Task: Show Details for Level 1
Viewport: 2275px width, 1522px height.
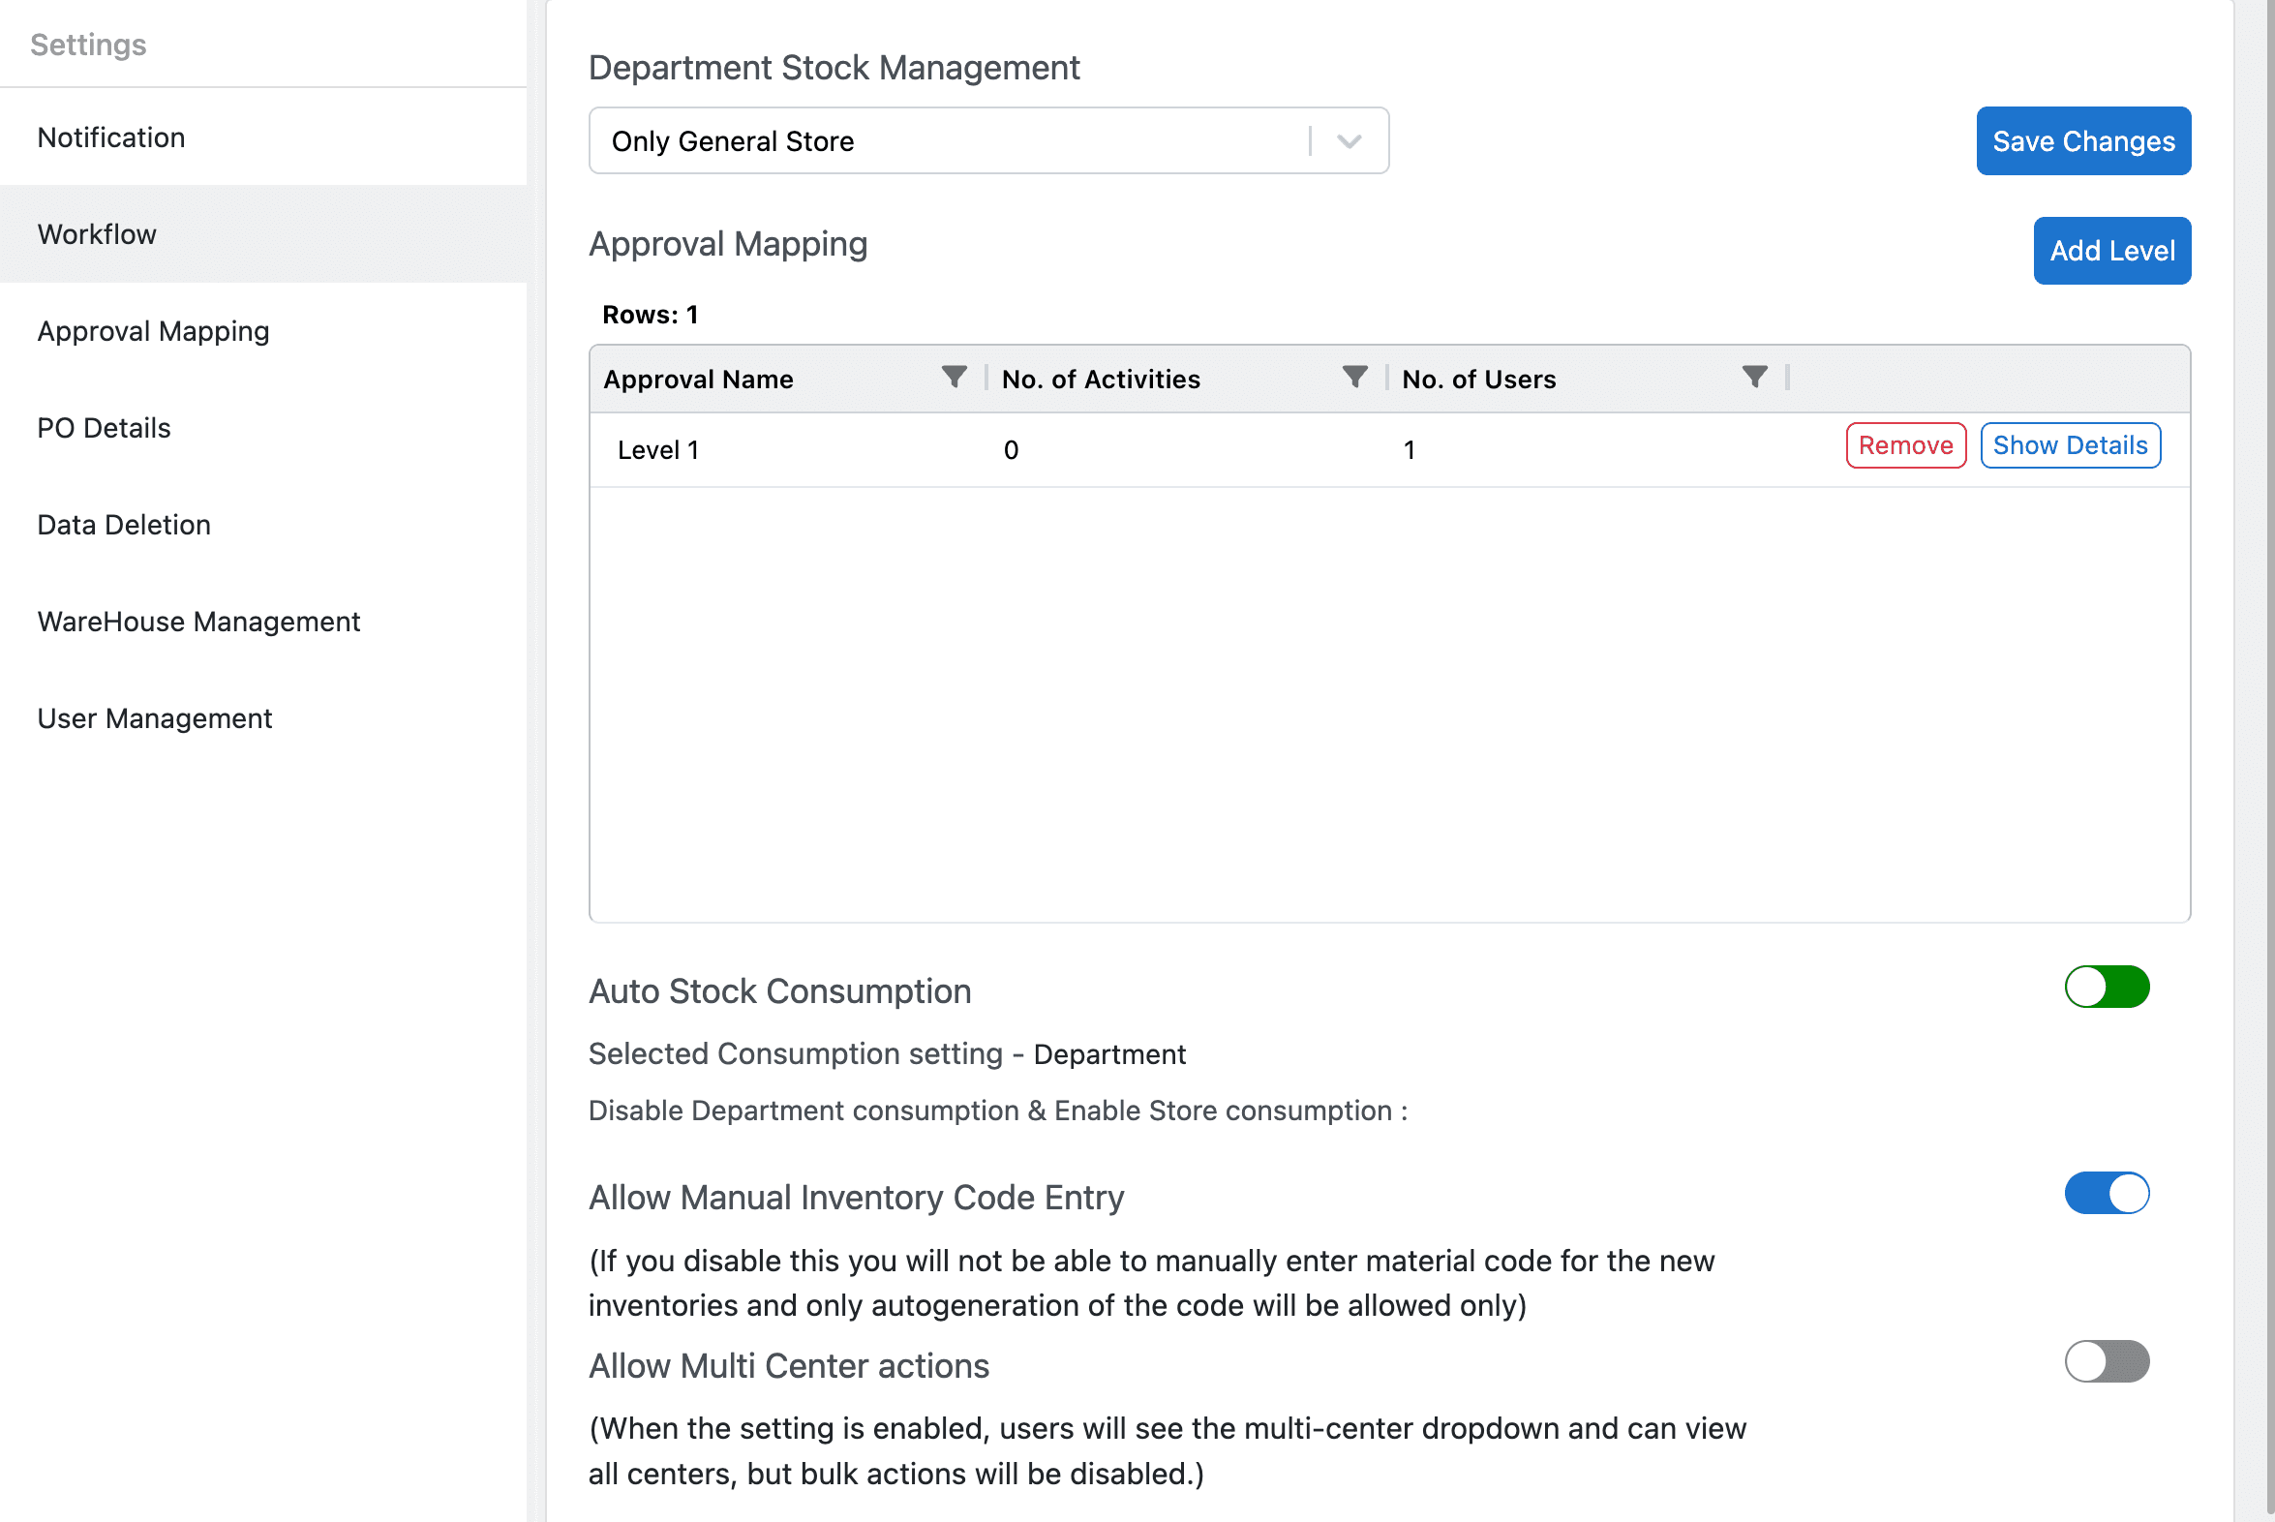Action: coord(2070,445)
